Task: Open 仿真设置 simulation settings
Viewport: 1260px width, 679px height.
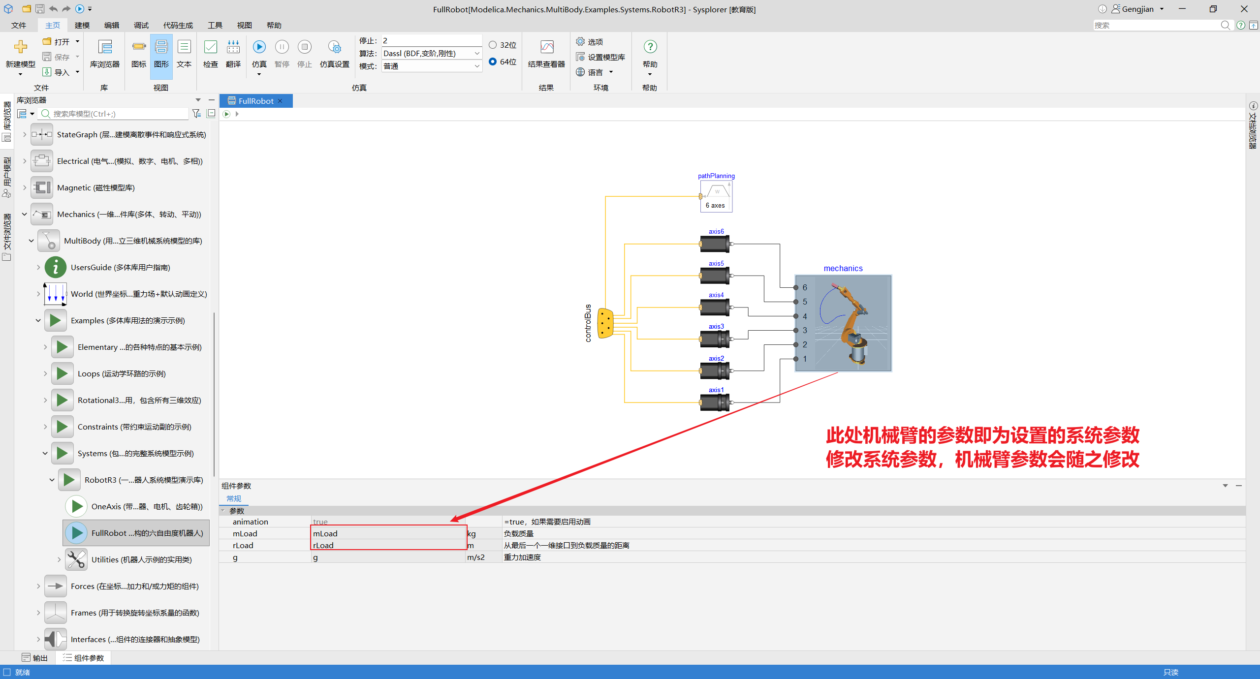Action: (x=335, y=54)
